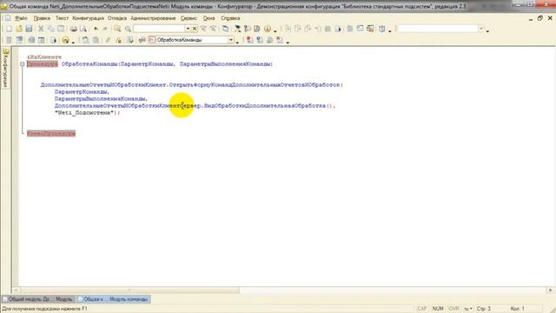Screen dimensions: 556x313
Task: Click the Open file folder icon
Action: [x=19, y=29]
